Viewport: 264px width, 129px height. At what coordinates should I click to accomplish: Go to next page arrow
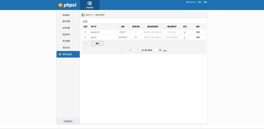[134, 50]
